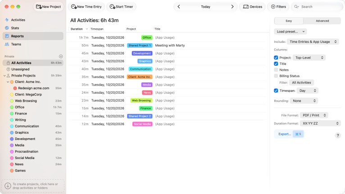Click the create projects drop area icon
The image size is (345, 194).
(x=8, y=186)
